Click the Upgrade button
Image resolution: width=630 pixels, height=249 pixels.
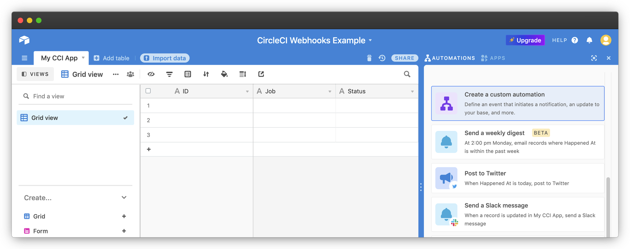(x=525, y=40)
